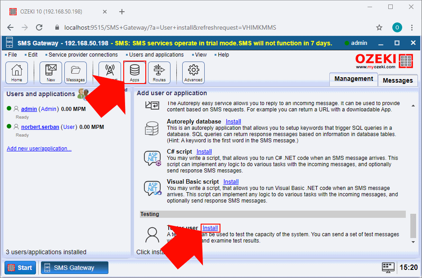The image size is (422, 278).
Task: Click the Tester user person icon
Action: click(x=152, y=235)
